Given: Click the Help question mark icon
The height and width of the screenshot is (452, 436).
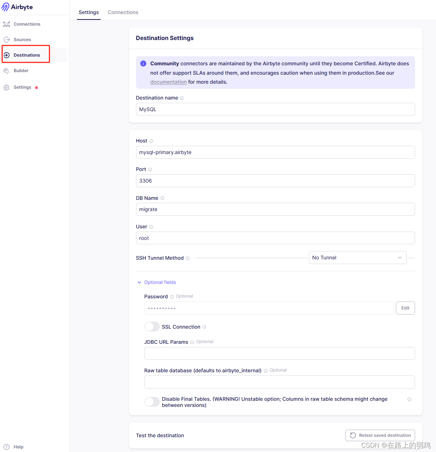Looking at the screenshot, I should 6,447.
